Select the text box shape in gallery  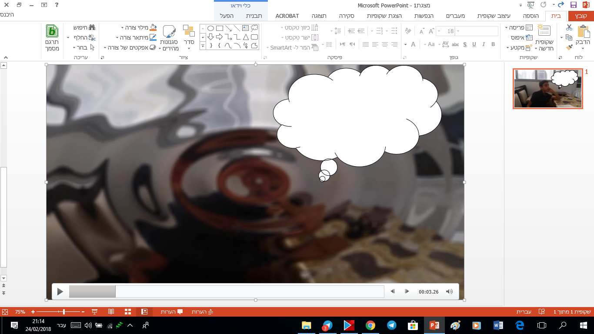click(246, 28)
